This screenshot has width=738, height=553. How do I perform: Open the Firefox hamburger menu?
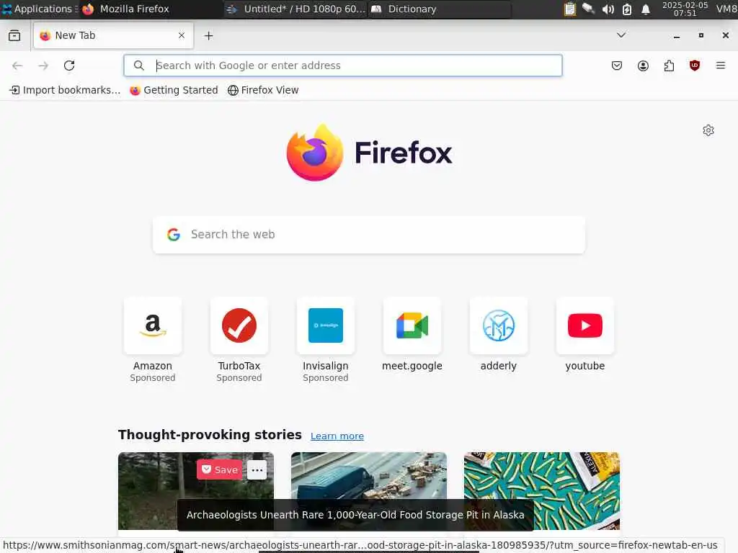pos(721,66)
